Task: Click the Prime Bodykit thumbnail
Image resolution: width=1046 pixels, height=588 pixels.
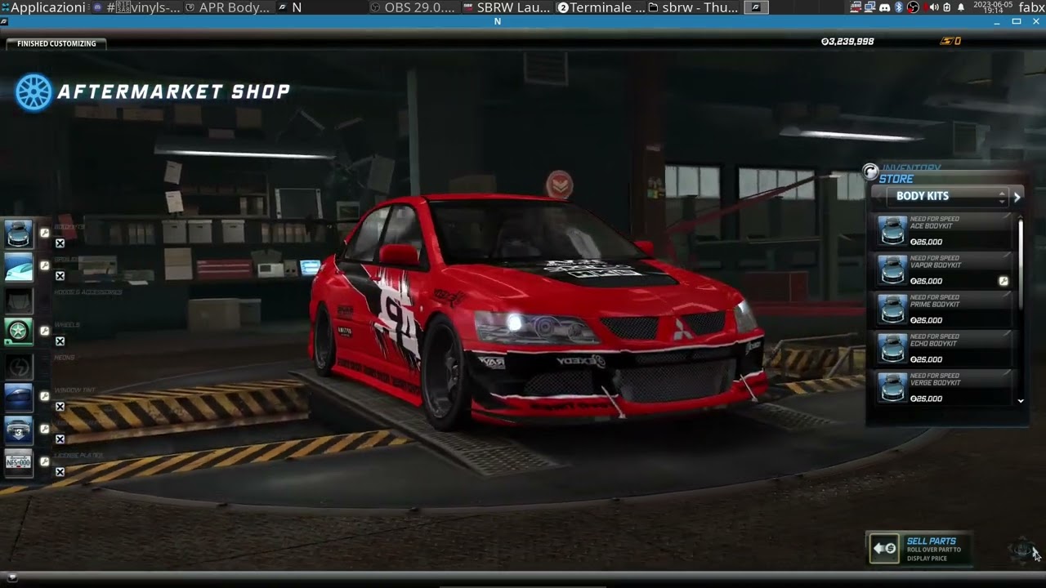Action: pyautogui.click(x=892, y=310)
